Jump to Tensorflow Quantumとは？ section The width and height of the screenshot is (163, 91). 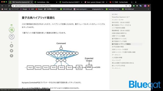121,17
